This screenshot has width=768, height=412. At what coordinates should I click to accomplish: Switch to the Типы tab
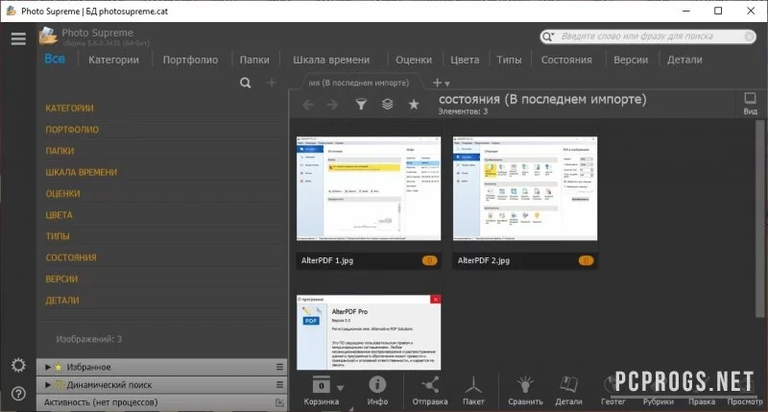(x=509, y=60)
